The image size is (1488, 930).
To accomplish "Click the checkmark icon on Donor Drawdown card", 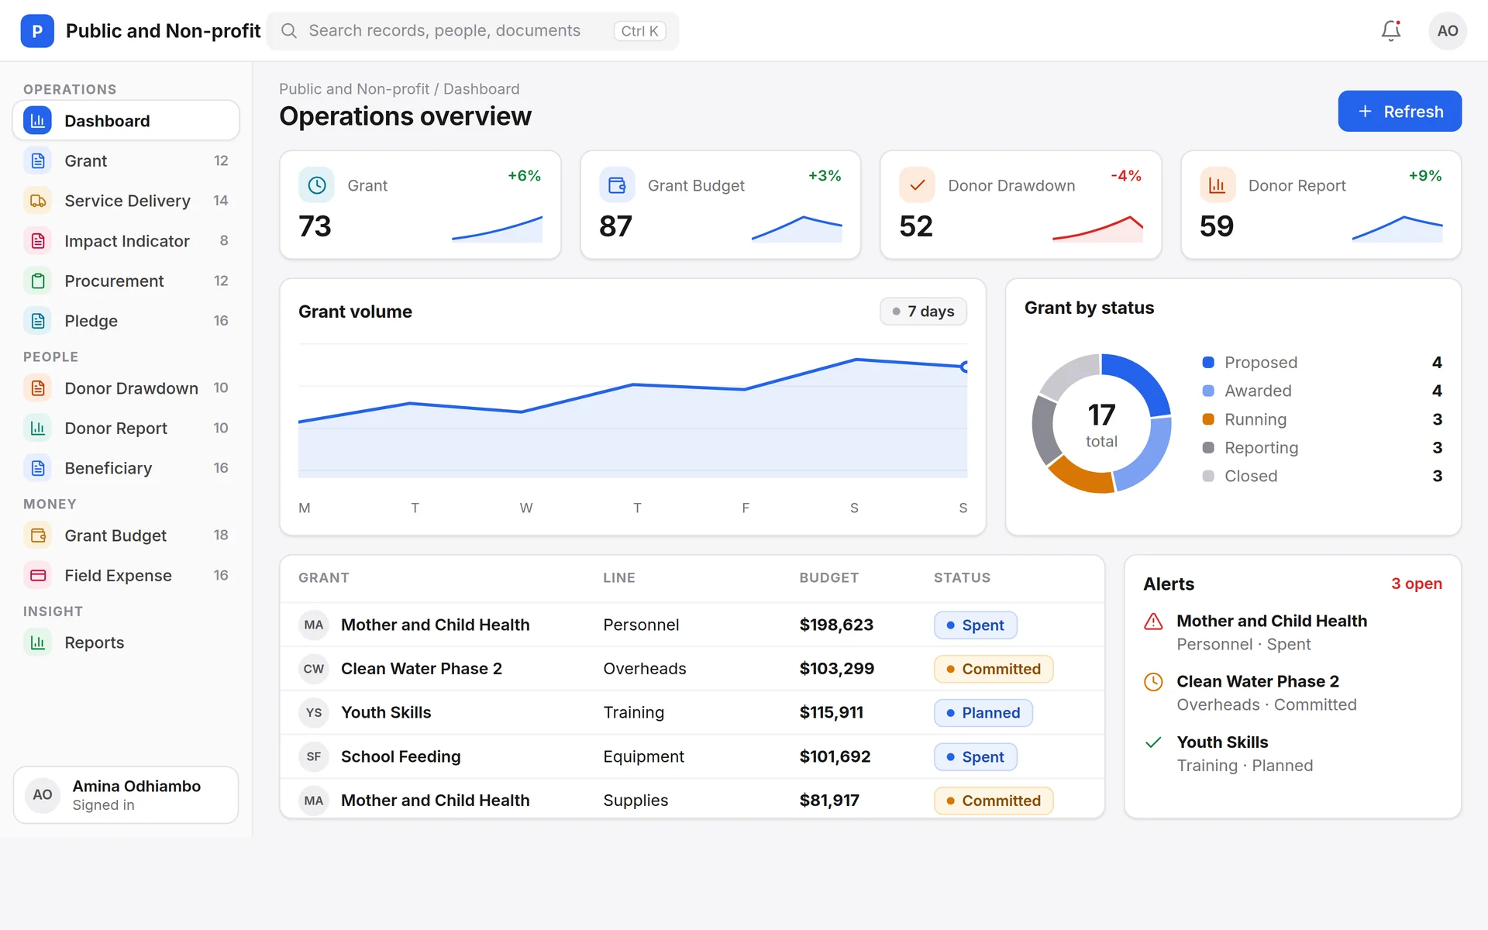I will 917,185.
